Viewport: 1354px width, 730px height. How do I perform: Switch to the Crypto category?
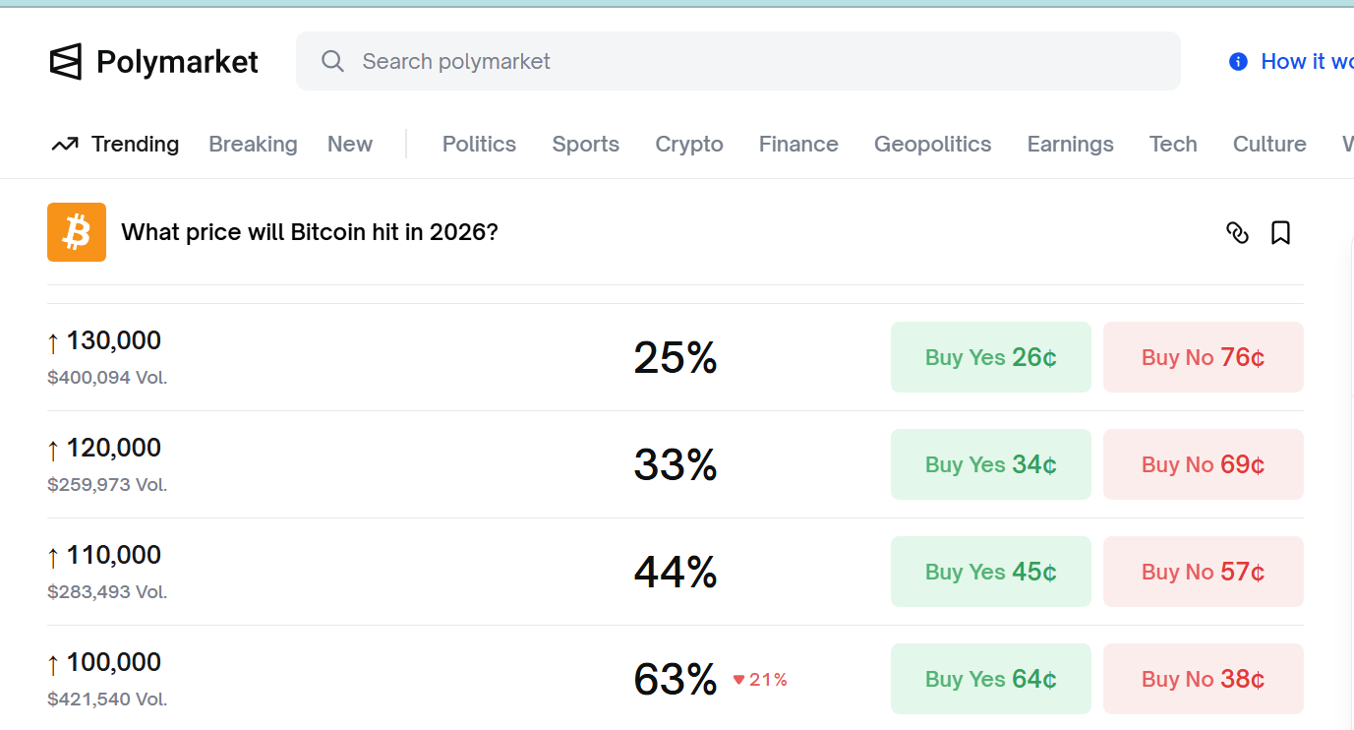[x=688, y=145]
